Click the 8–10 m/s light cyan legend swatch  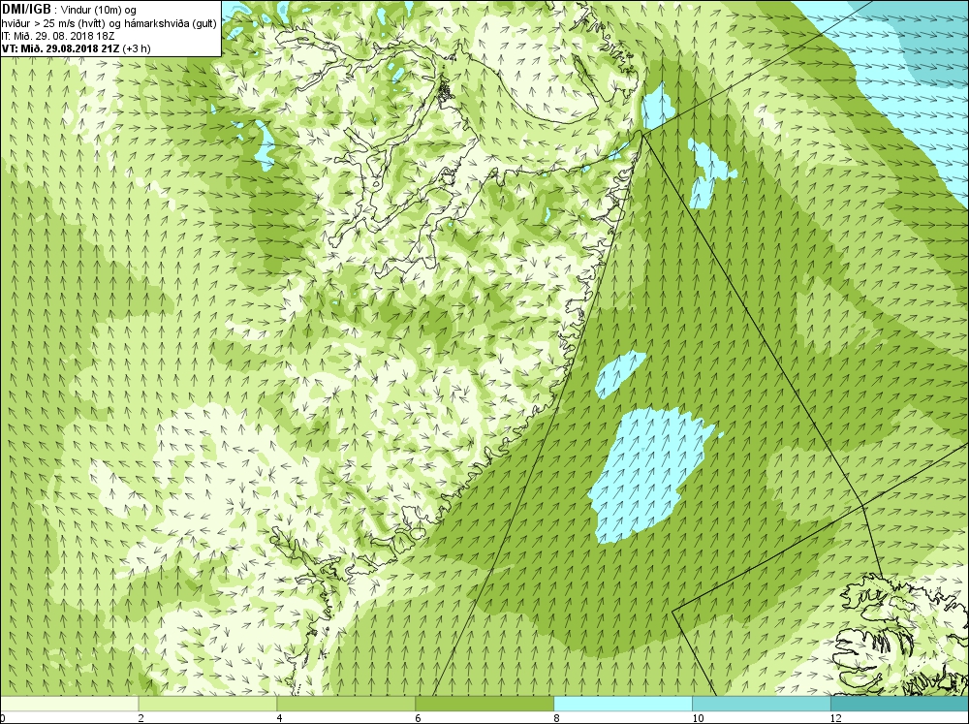[623, 704]
